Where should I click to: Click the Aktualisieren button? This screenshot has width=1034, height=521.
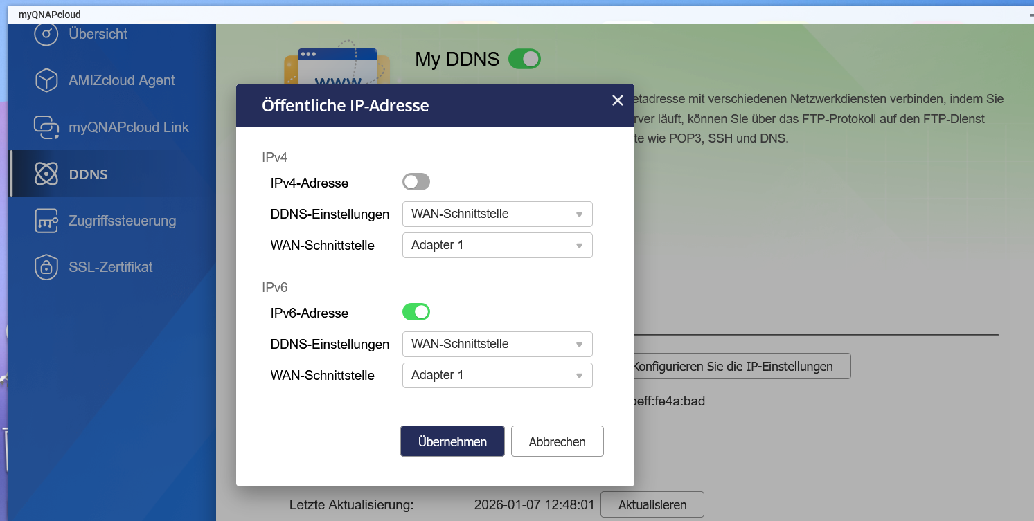click(652, 504)
